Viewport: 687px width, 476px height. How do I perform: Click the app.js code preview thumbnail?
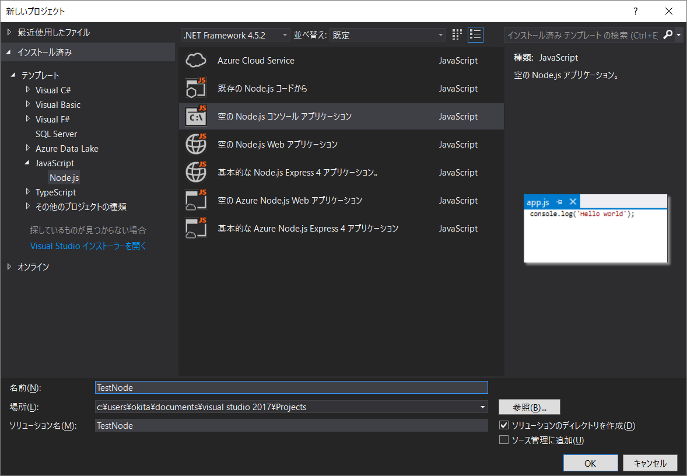point(595,228)
